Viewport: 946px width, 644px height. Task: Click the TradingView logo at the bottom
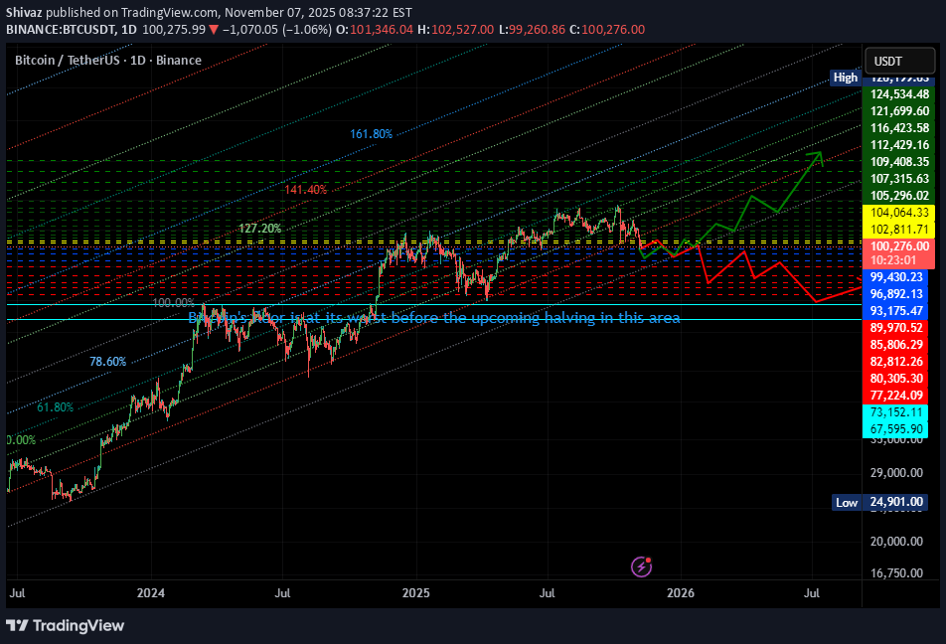point(66,625)
